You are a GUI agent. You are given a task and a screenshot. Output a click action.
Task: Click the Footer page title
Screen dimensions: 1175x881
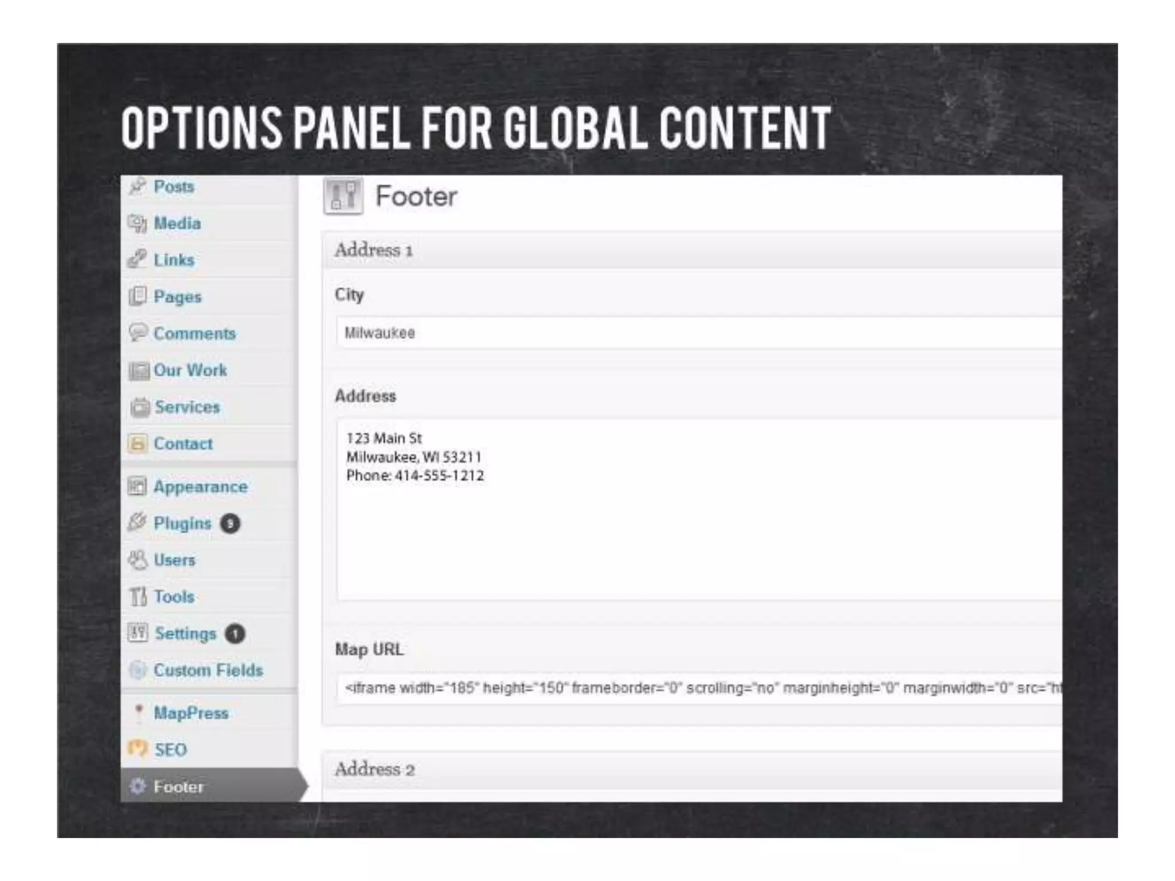coord(416,197)
